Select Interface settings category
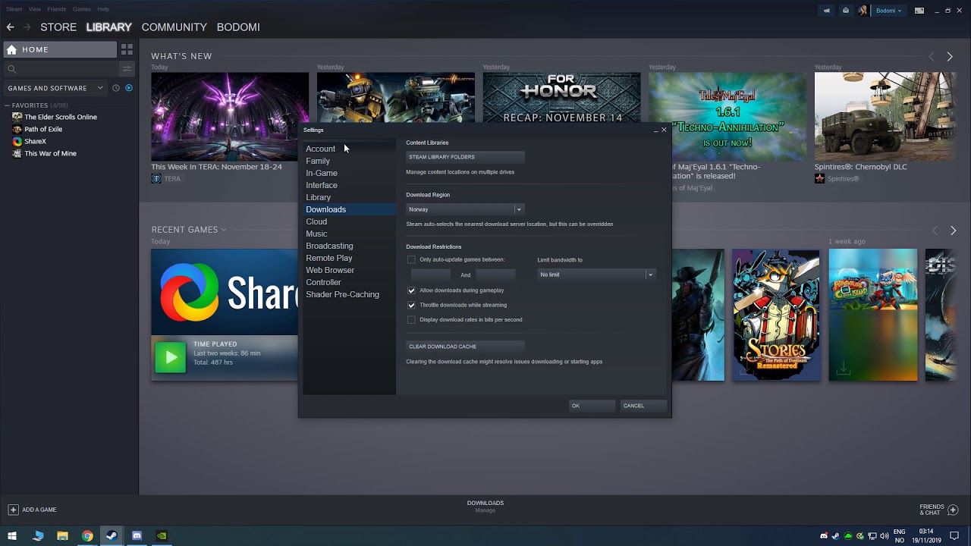971x546 pixels. 322,185
